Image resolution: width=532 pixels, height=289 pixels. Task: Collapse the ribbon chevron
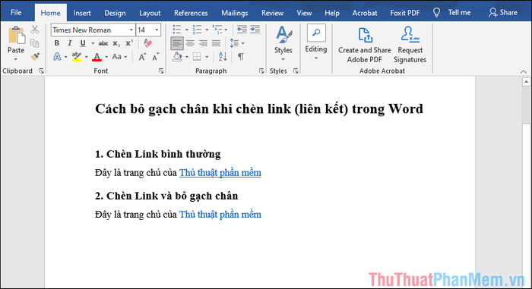click(x=524, y=71)
